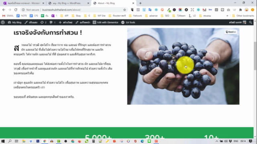Viewport: 257px width, 144px height.
Task: Click the heading เราจริงจังกับการทำสวน !
Action: tap(48, 32)
